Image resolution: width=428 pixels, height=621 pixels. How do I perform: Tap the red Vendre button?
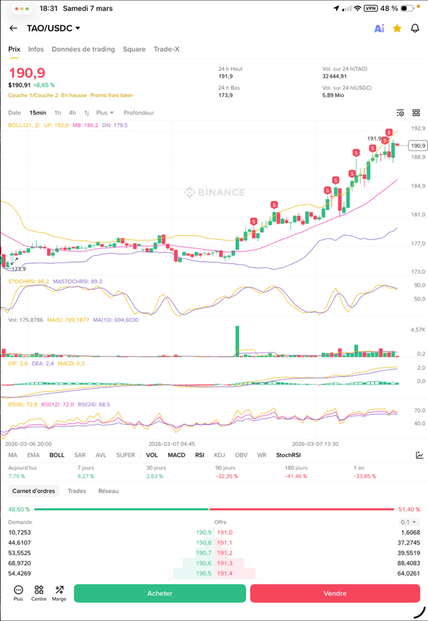click(x=335, y=593)
